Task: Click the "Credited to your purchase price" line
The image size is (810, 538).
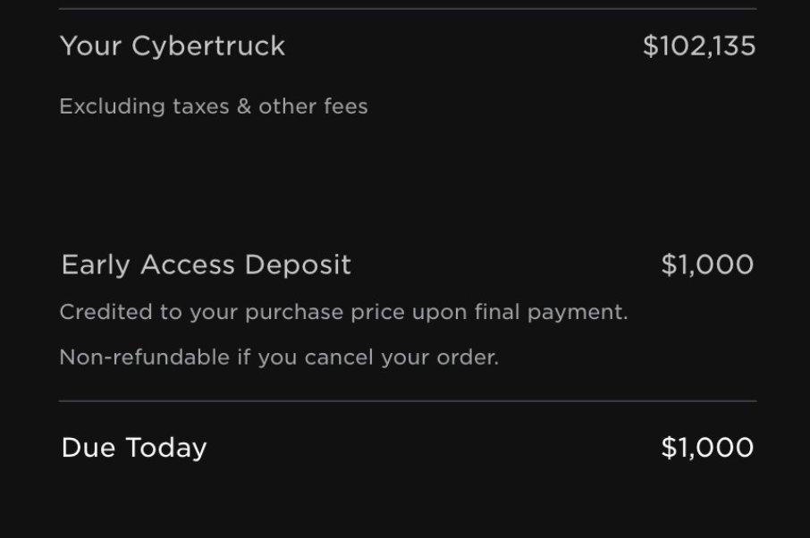Action: coord(343,313)
